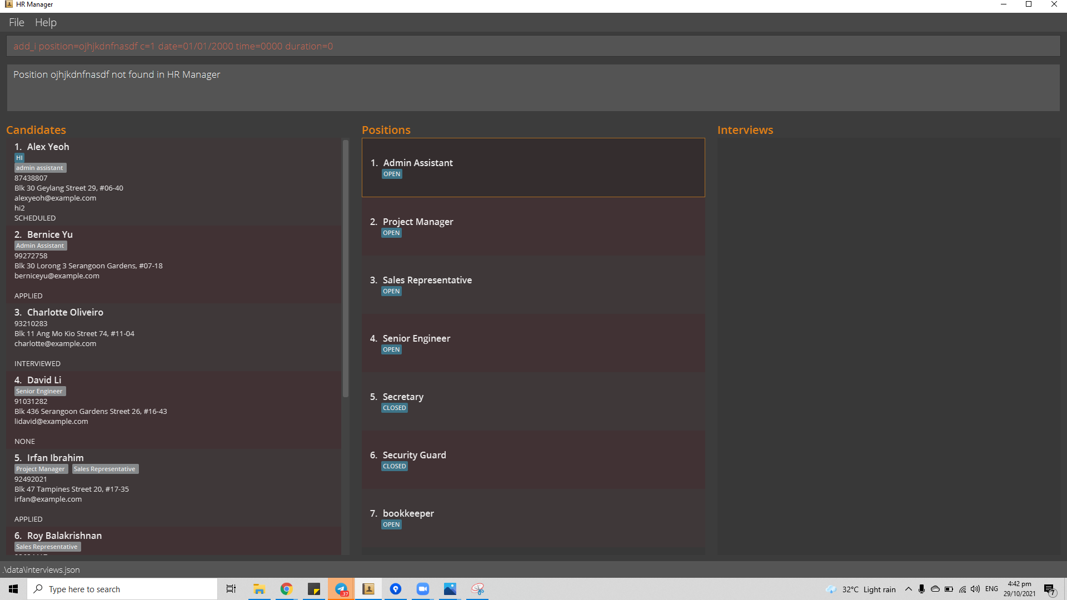Open the Photos app taskbar icon

[x=450, y=589]
